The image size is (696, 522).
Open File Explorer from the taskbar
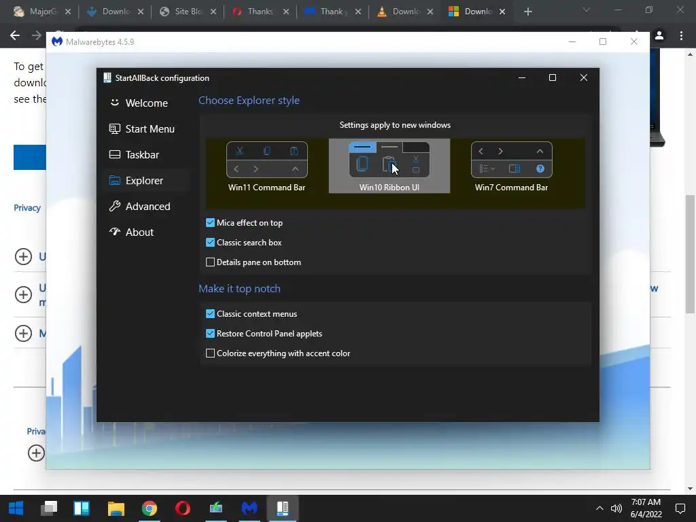(x=116, y=508)
